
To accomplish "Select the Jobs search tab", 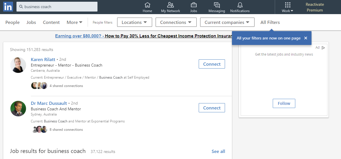I will pos(31,22).
